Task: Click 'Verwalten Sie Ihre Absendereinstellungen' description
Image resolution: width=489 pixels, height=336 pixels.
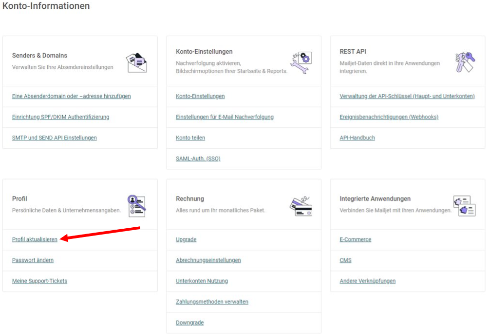Action: point(63,67)
